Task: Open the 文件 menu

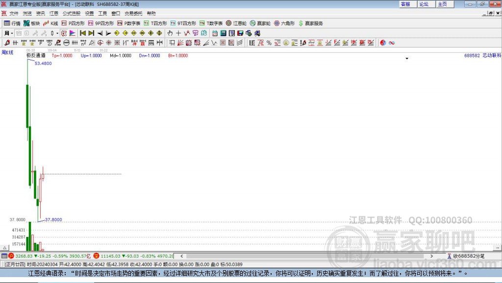Action: [x=14, y=13]
